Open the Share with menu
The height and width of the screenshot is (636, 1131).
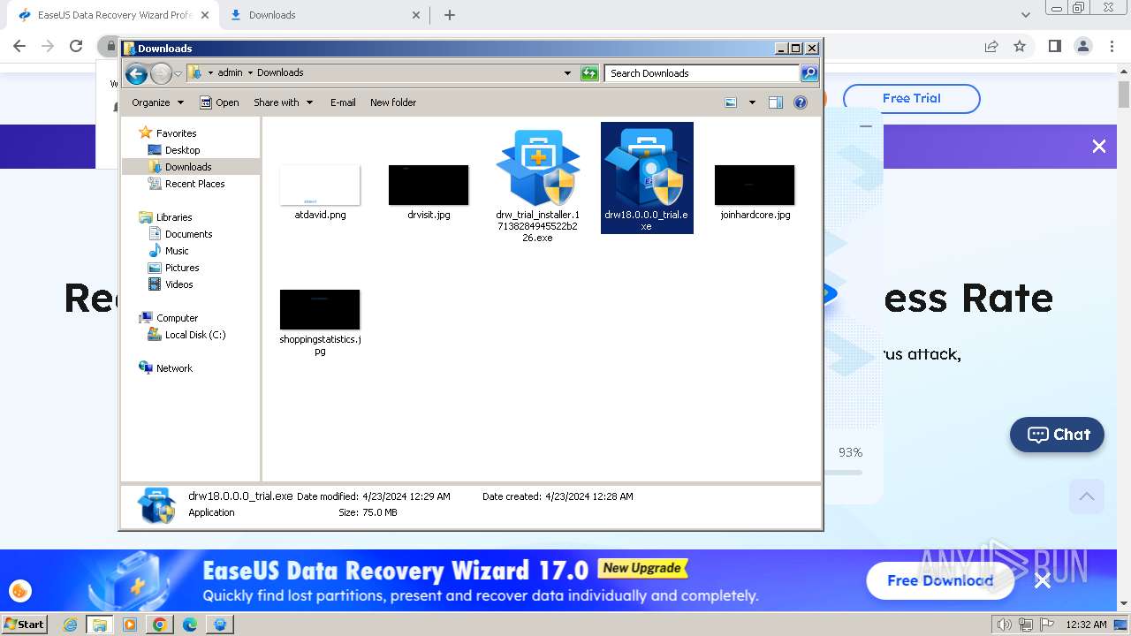(283, 102)
